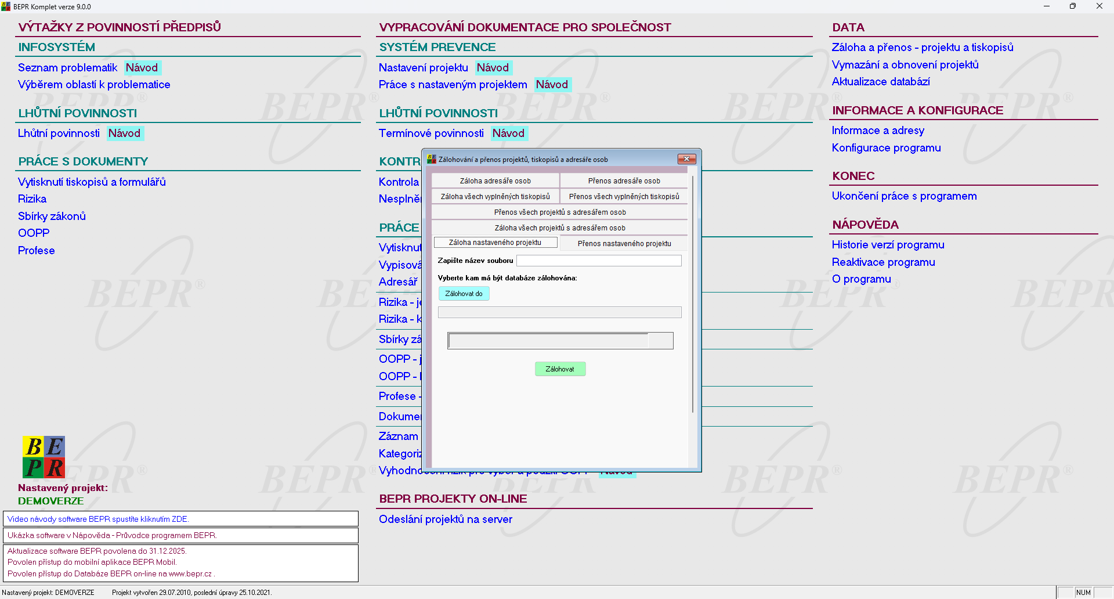Open Vytisknutí tiskopisů a formulářů
The height and width of the screenshot is (599, 1114).
92,182
